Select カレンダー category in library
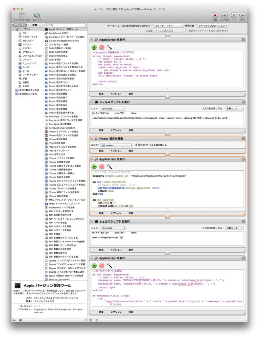The width and height of the screenshot is (259, 338). click(x=26, y=41)
